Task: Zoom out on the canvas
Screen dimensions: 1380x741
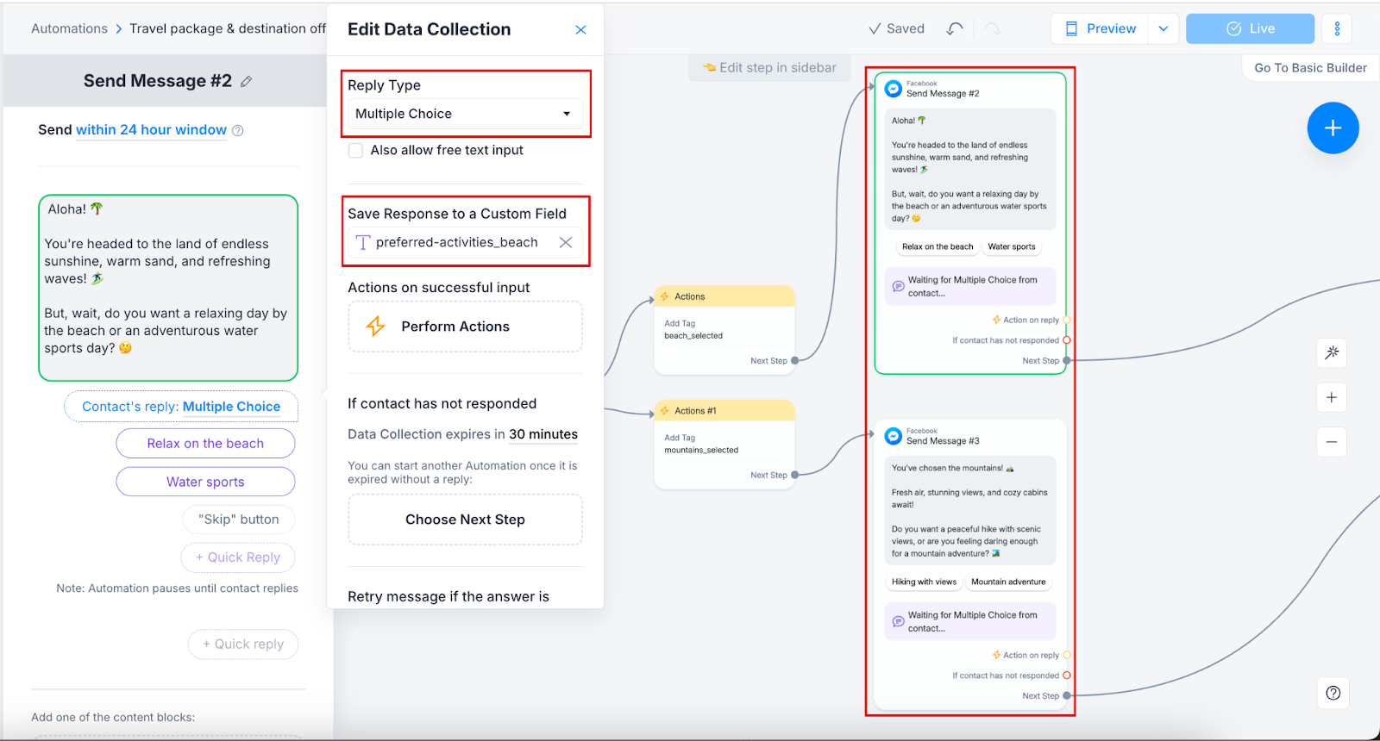Action: [x=1332, y=442]
